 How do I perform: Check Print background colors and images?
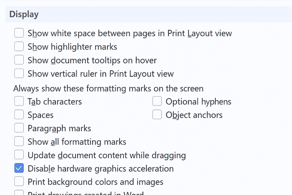(x=19, y=182)
